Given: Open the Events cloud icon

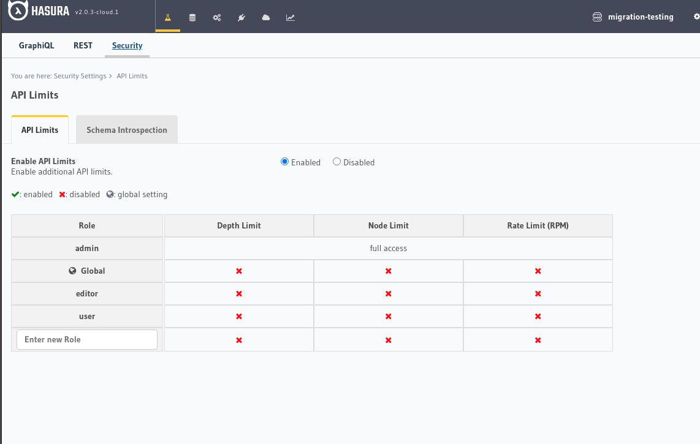Looking at the screenshot, I should [x=266, y=18].
